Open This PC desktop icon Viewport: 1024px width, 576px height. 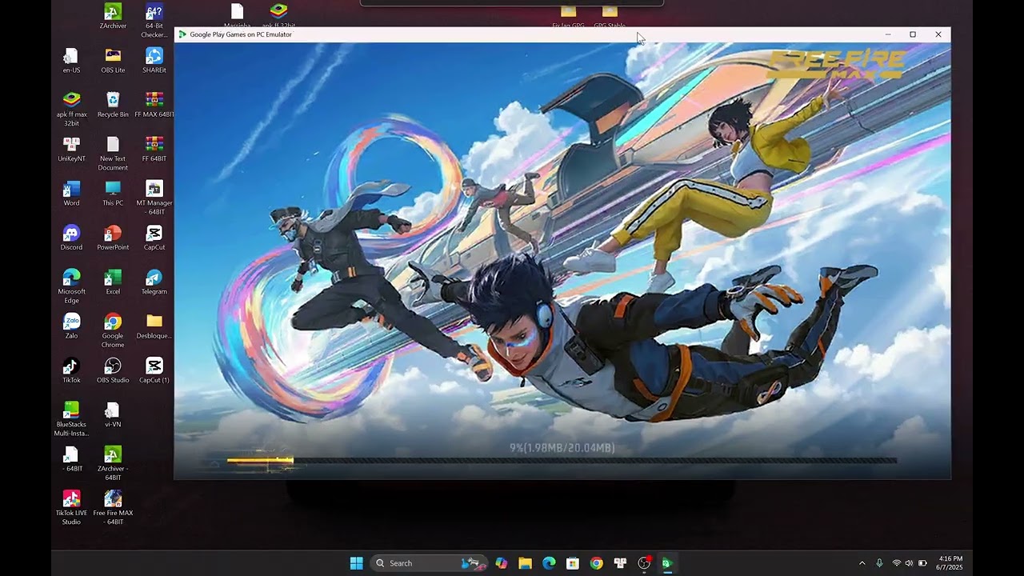pyautogui.click(x=113, y=194)
